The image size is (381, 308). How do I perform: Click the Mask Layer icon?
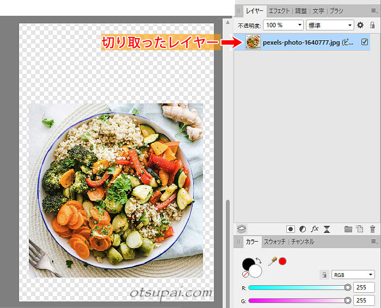(291, 229)
